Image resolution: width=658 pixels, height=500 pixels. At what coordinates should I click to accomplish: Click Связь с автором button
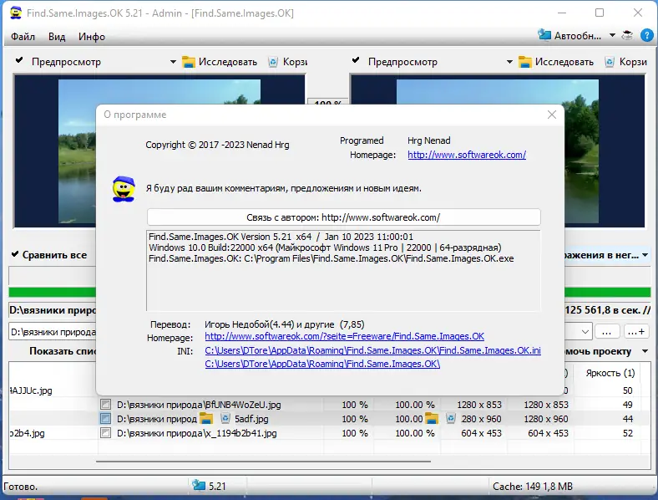pyautogui.click(x=344, y=217)
